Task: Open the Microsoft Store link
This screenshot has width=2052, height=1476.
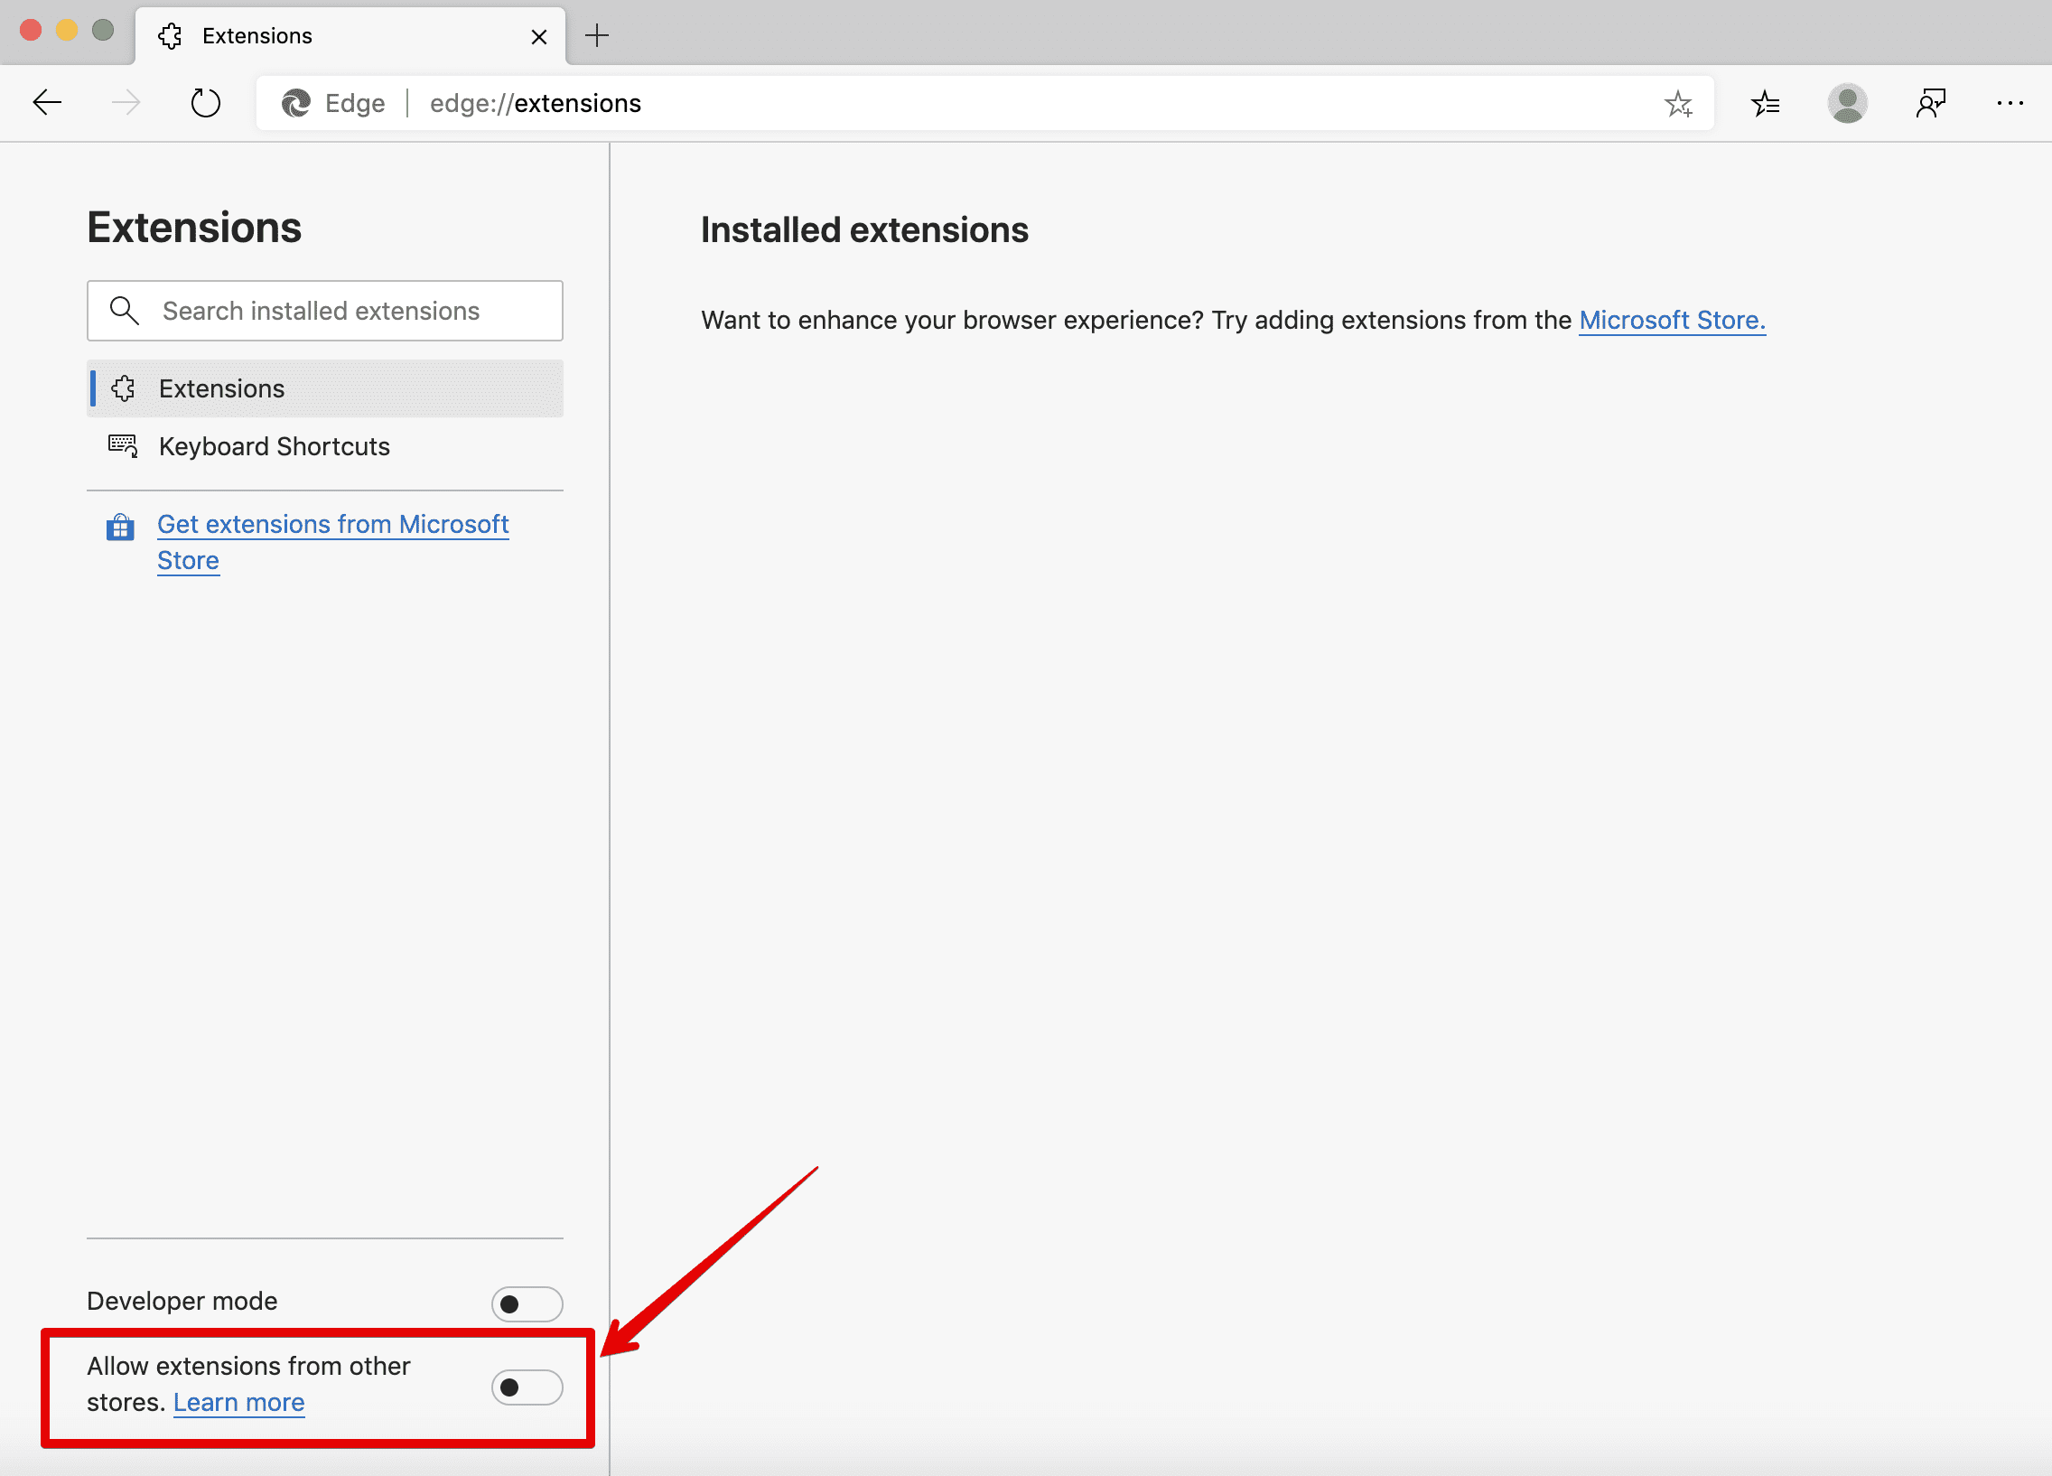Action: click(1671, 320)
